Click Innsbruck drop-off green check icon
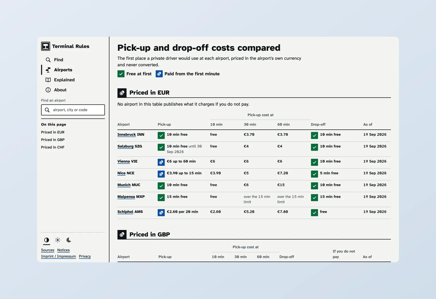Image resolution: width=436 pixels, height=299 pixels. tap(314, 135)
